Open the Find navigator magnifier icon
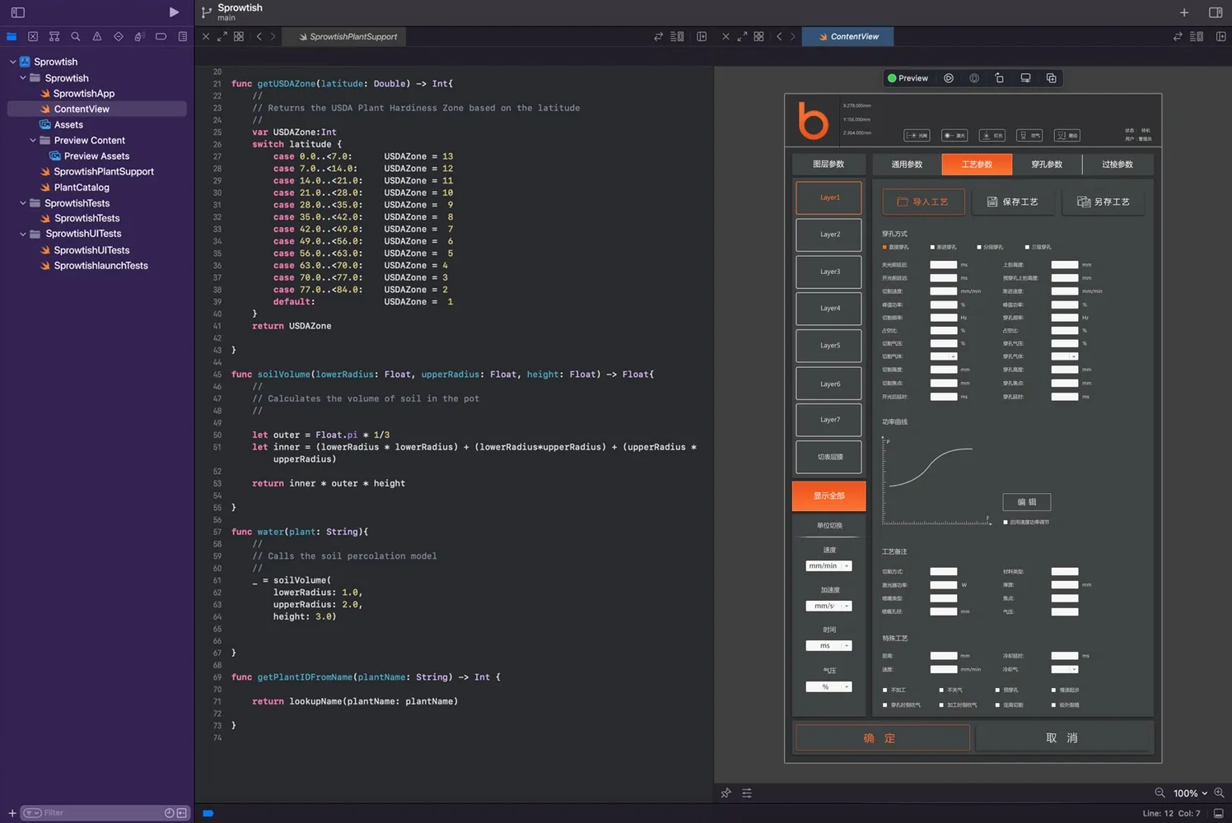 coord(76,36)
